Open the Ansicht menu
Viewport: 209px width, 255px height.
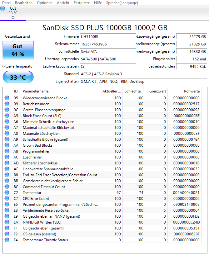point(63,2)
